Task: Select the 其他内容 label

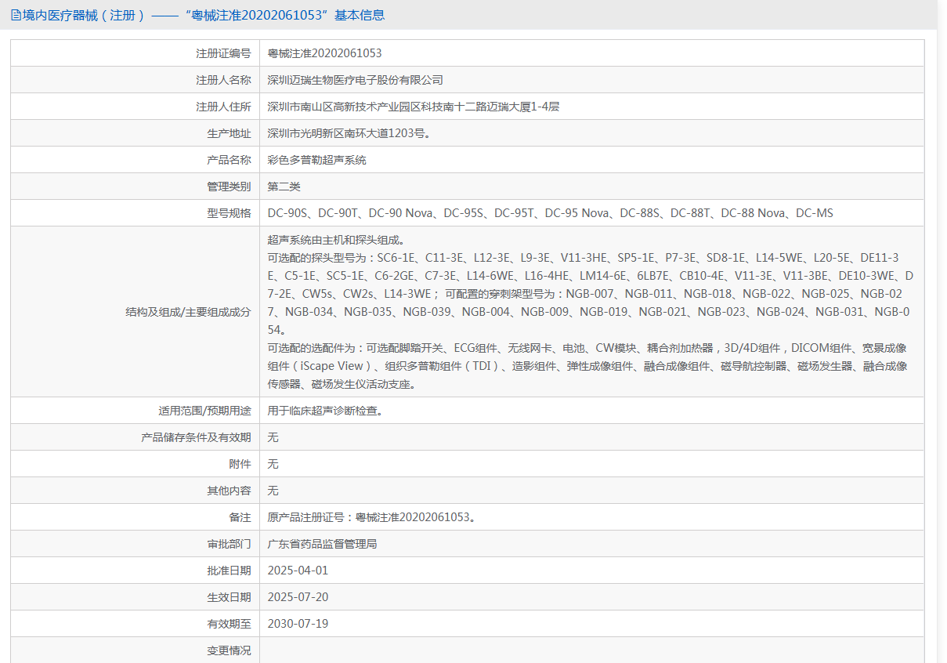Action: pos(229,491)
